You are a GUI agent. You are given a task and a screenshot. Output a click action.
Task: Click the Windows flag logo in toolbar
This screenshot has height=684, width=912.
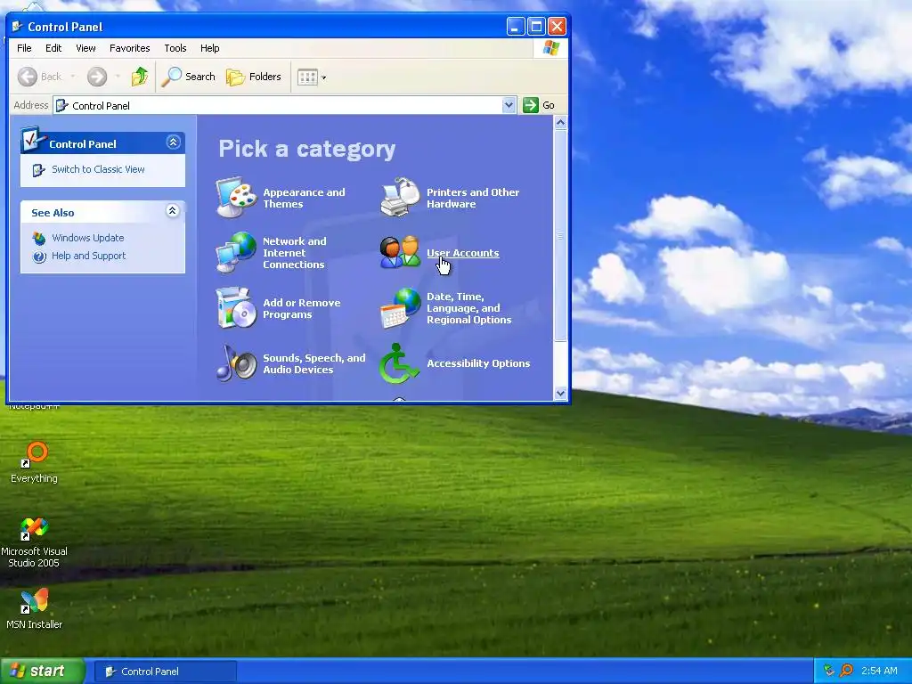tap(550, 48)
